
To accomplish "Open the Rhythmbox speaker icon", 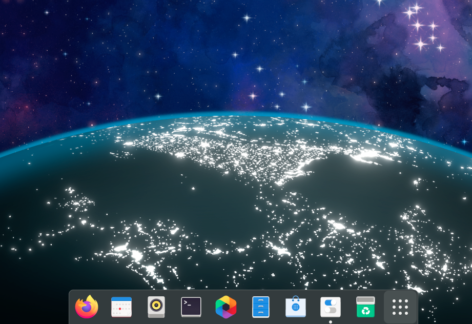I will [x=156, y=307].
